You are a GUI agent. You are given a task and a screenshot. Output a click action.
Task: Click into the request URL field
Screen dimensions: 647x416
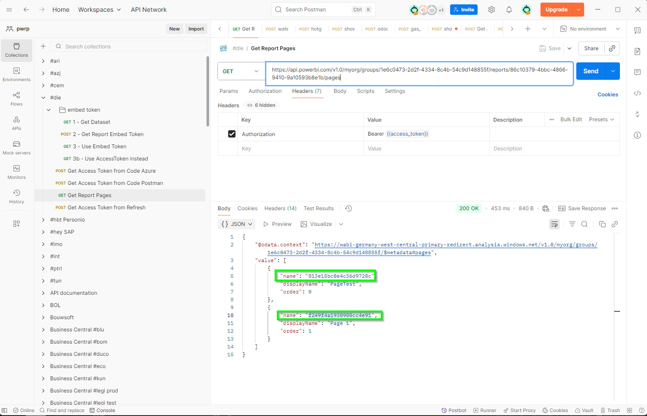pos(420,74)
